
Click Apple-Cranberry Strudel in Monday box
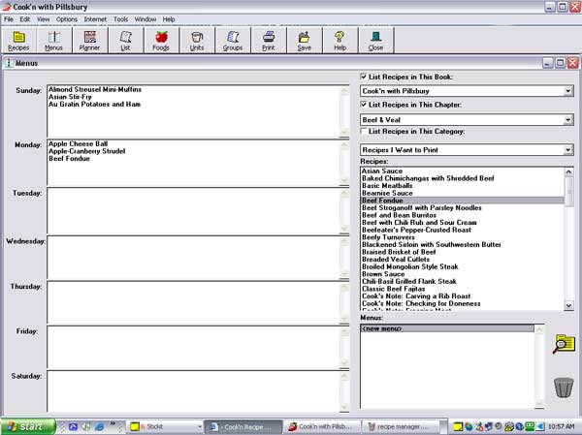[87, 151]
